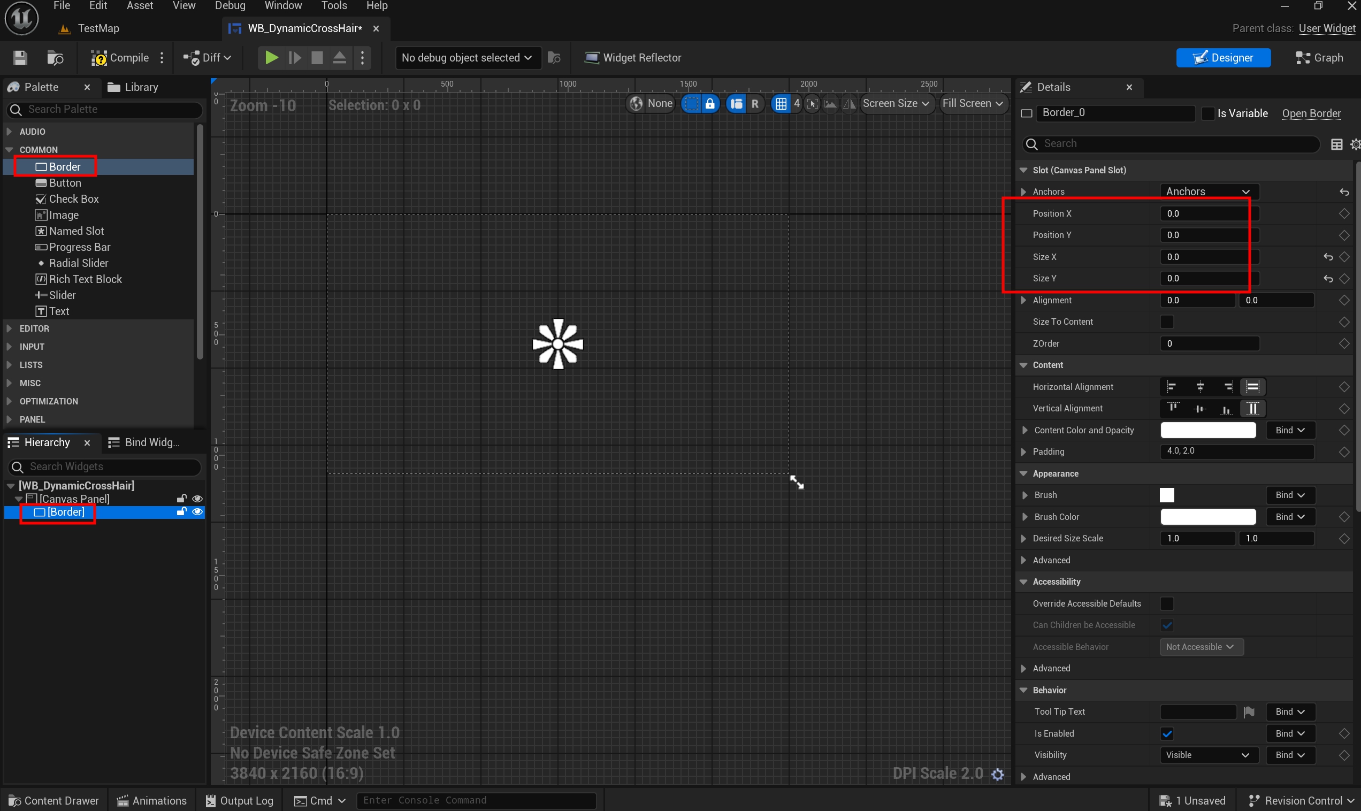Switch to Graph mode

[1319, 57]
